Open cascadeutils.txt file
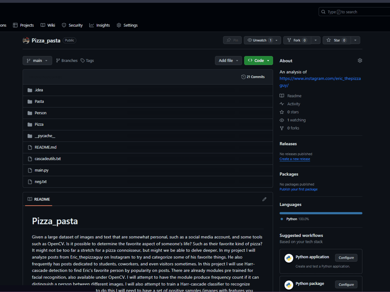Screen dimensions: 390x292 (x=48, y=159)
